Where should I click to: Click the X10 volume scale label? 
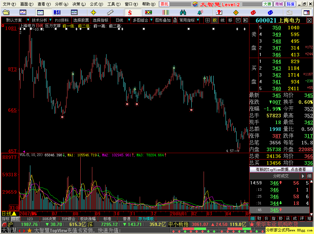pos(14,207)
